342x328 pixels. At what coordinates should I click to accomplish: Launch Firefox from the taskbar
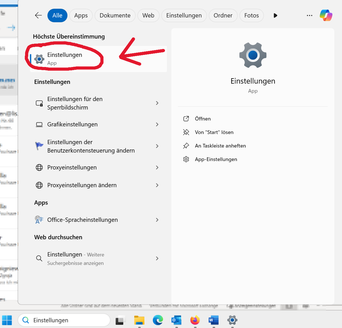tap(195, 320)
